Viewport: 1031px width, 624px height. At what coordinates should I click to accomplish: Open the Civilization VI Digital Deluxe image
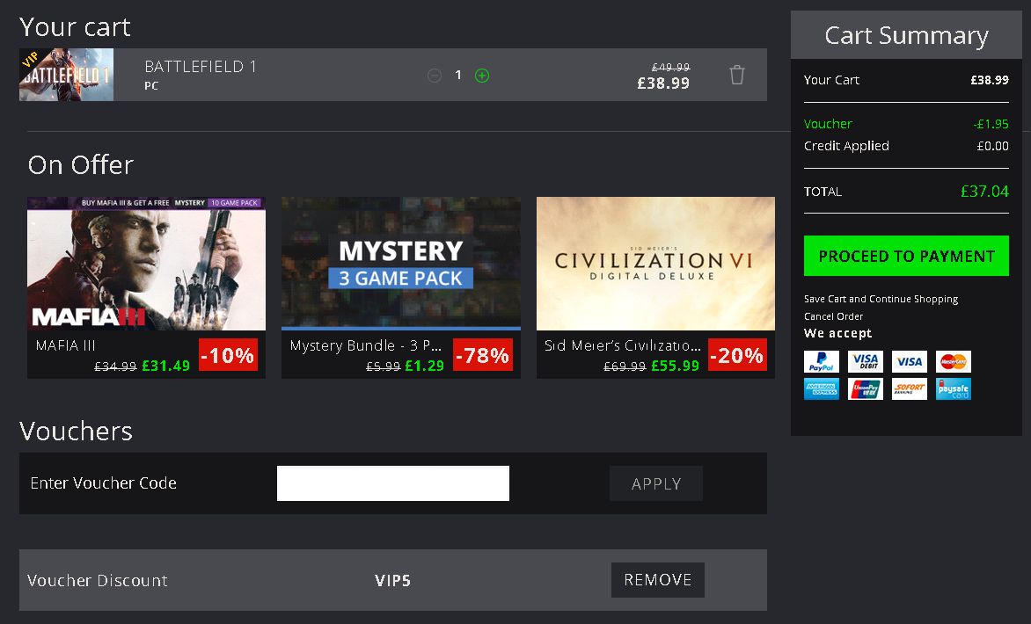655,264
